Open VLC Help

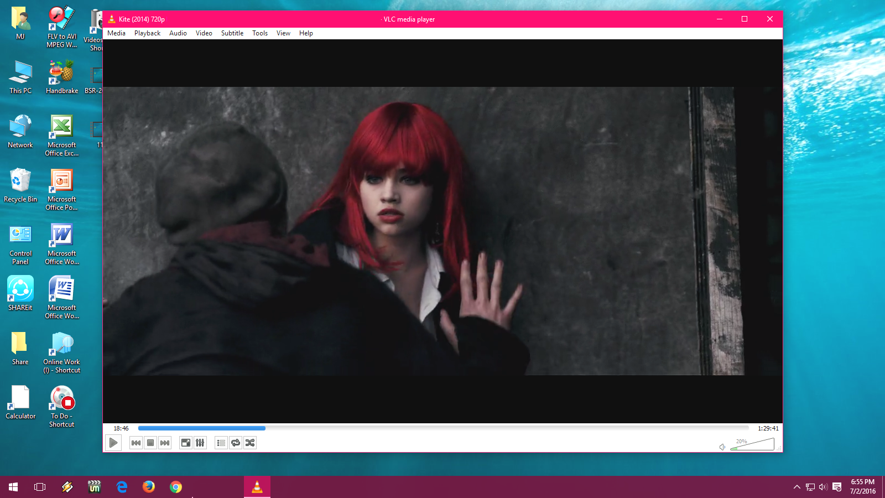305,33
